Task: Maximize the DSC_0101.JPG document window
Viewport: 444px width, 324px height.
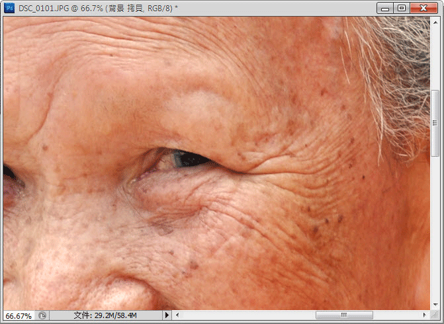Action: point(402,8)
